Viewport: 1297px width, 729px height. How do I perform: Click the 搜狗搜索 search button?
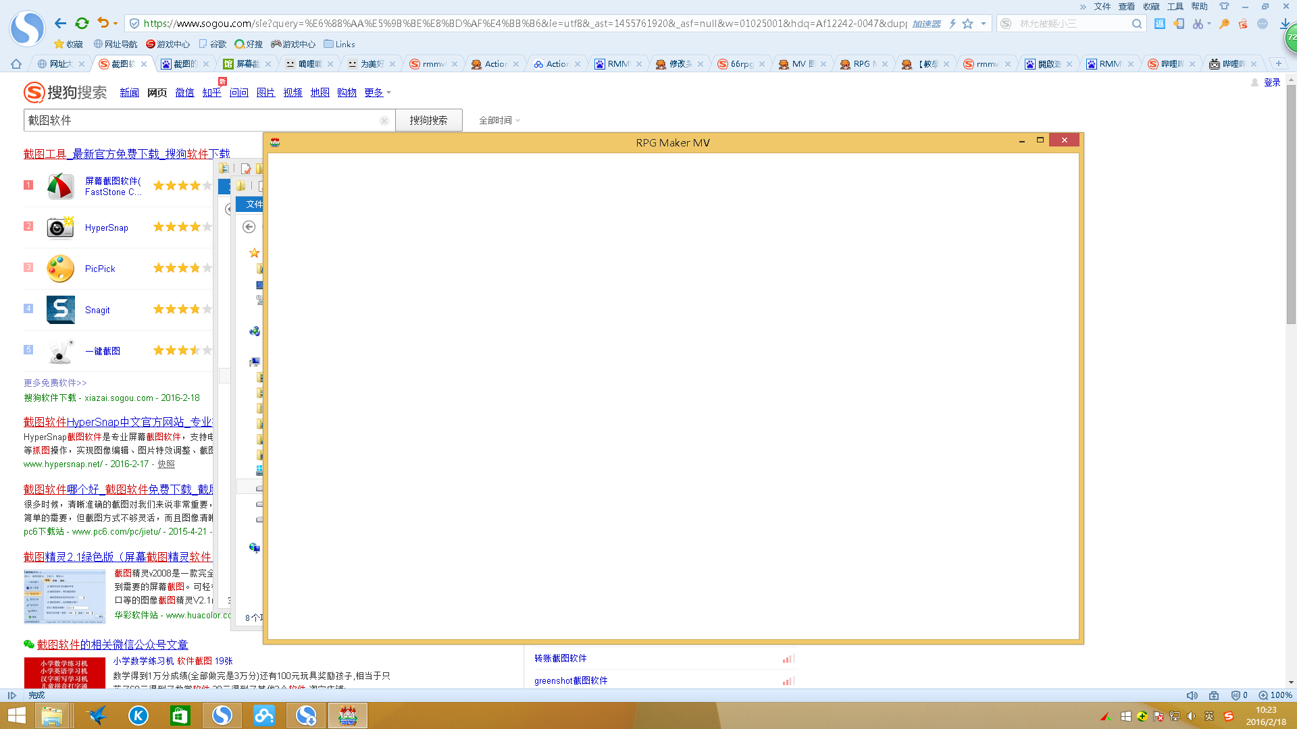[x=428, y=120]
